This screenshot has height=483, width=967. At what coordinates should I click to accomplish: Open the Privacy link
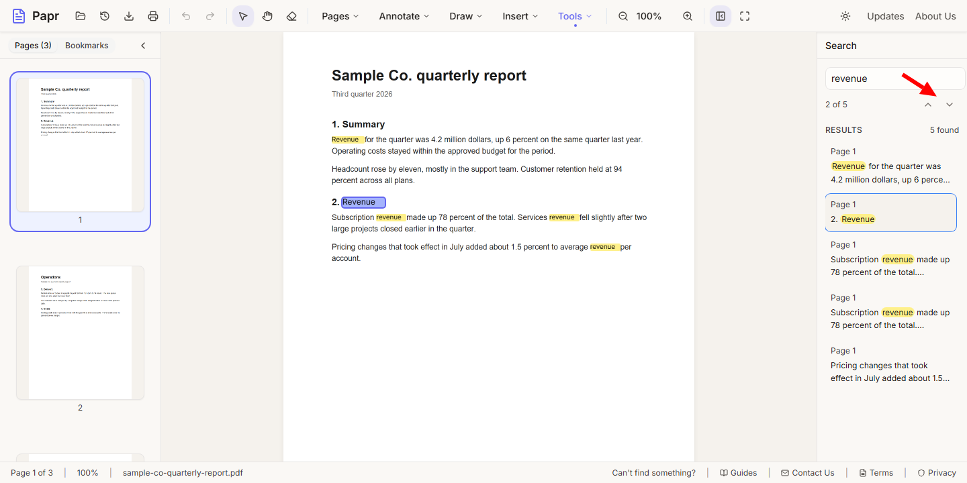pyautogui.click(x=937, y=473)
